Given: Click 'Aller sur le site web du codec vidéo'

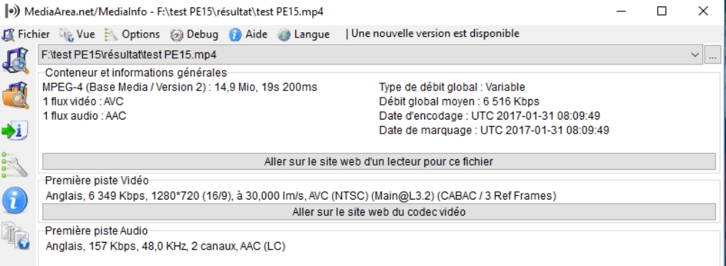Looking at the screenshot, I should pos(379,212).
